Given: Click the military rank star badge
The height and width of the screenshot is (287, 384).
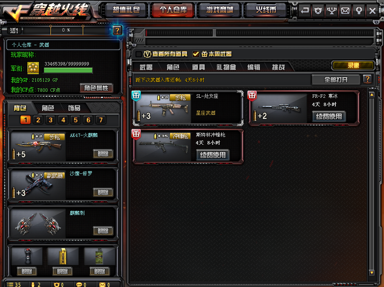Looking at the screenshot, I should [x=33, y=68].
